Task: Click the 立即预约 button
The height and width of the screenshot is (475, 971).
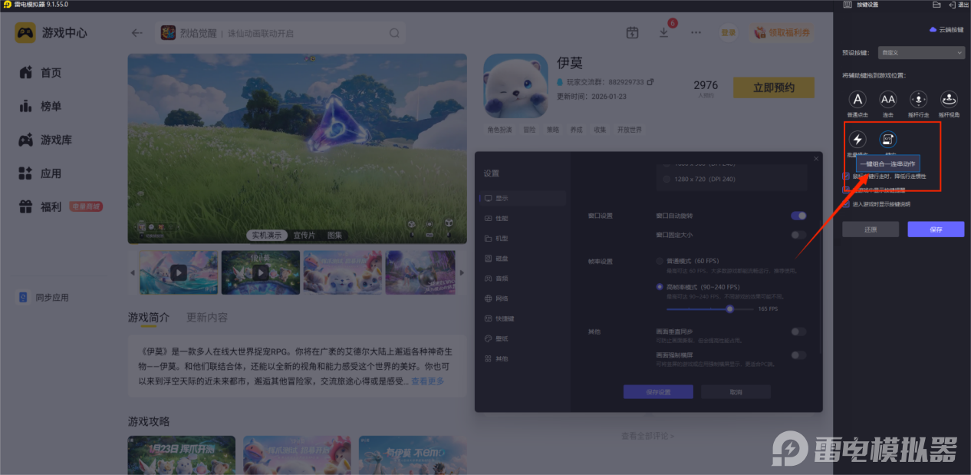Action: pyautogui.click(x=773, y=87)
